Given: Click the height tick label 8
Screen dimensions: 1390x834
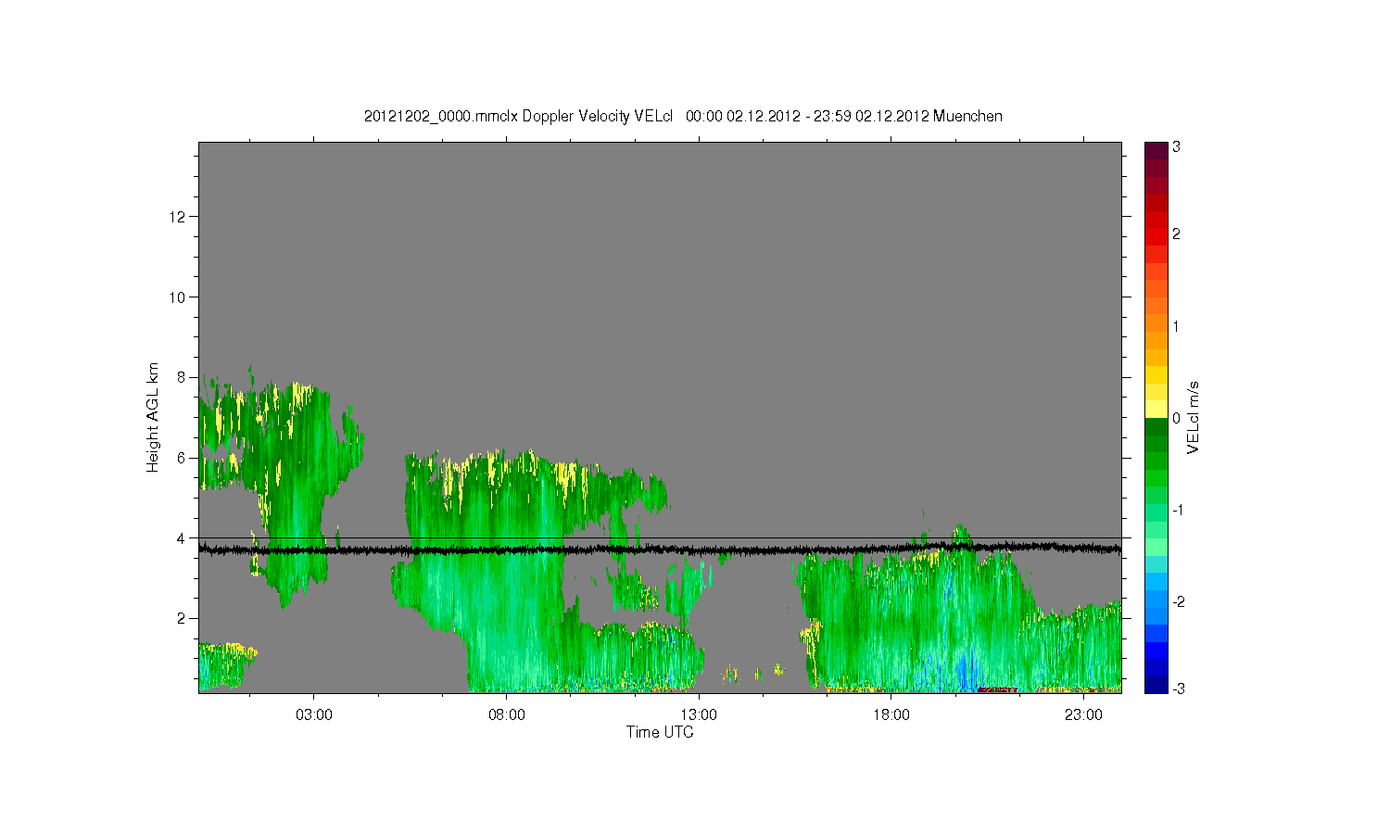Looking at the screenshot, I should coord(182,377).
